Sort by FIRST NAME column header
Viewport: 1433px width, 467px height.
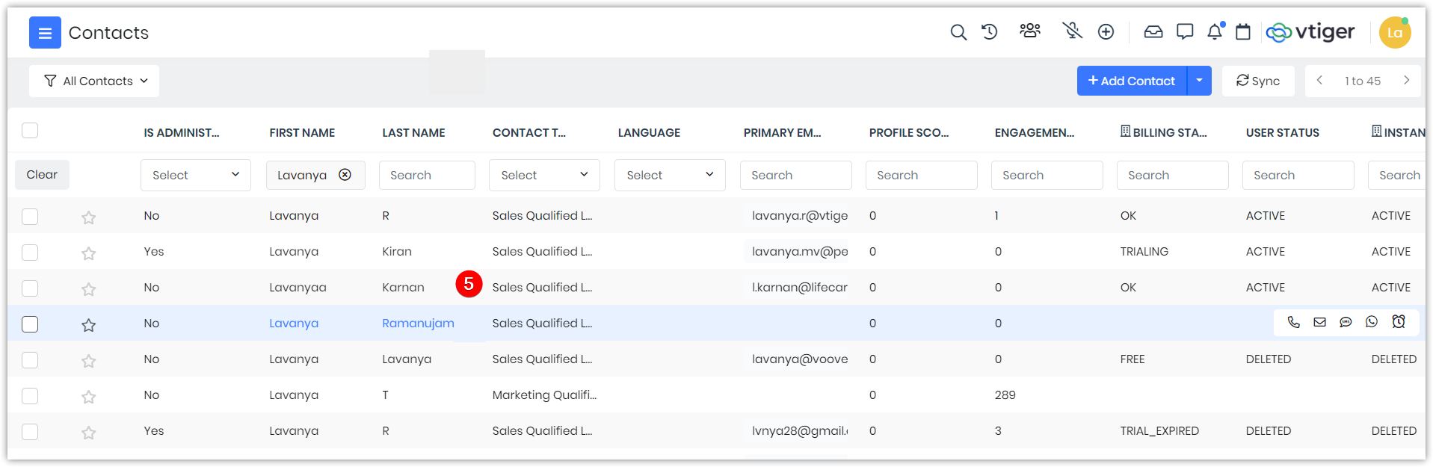click(302, 132)
